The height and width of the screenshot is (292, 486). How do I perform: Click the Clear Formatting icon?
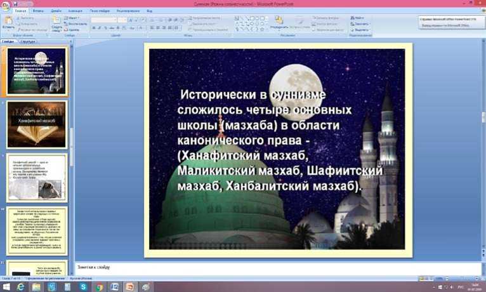pyautogui.click(x=143, y=20)
